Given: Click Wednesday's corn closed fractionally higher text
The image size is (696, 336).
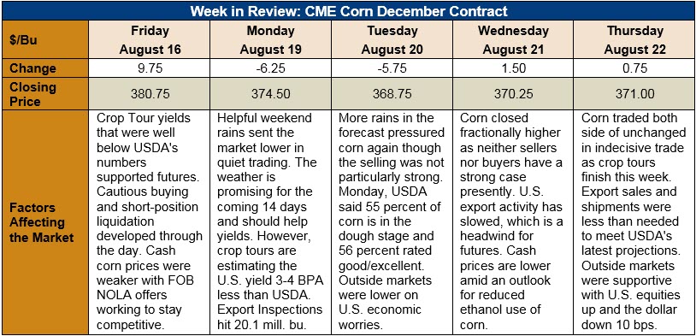Looking at the screenshot, I should tap(513, 222).
